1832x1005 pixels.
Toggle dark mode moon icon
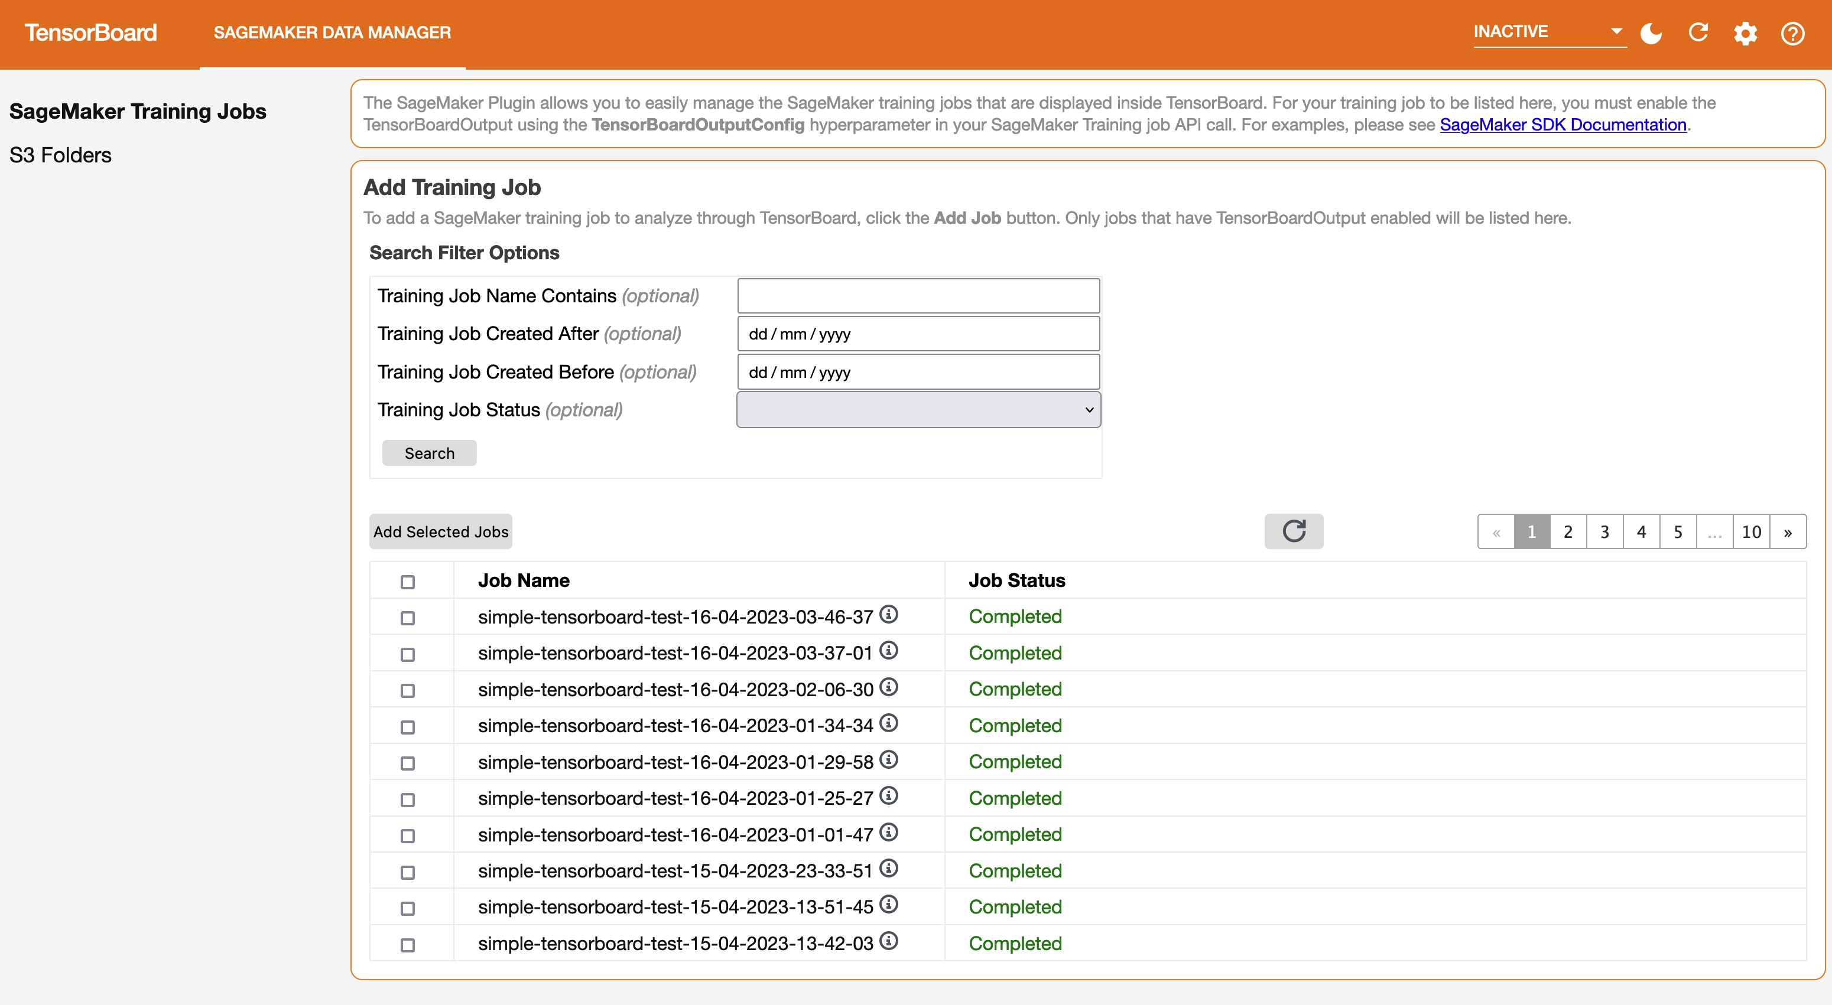(x=1651, y=32)
